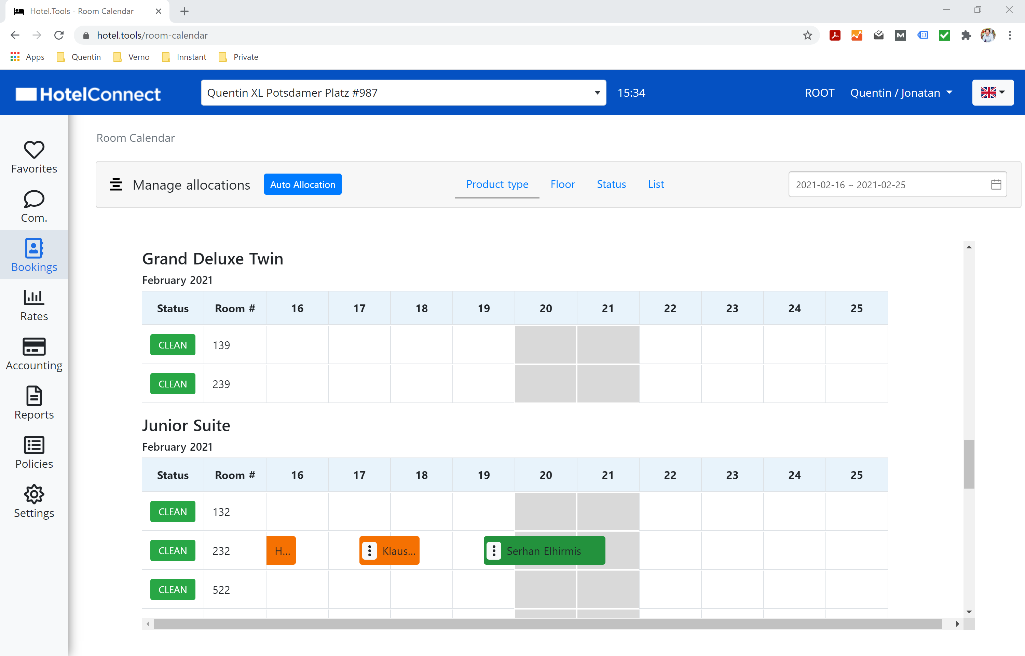The image size is (1025, 656).
Task: Click the vertical scrollbar thumb
Action: click(969, 464)
